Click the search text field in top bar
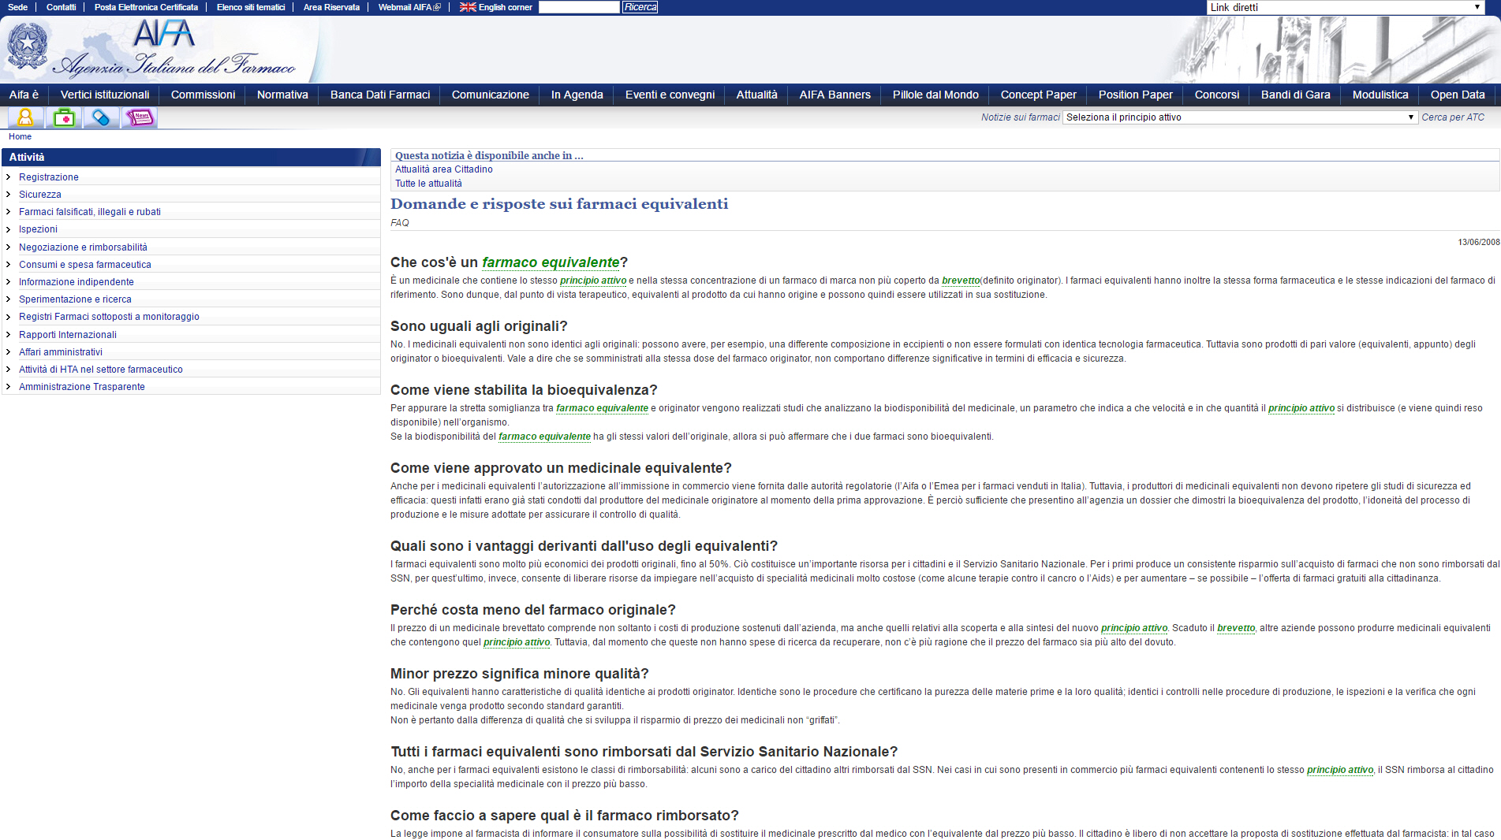Viewport: 1501px width, 840px height. pyautogui.click(x=579, y=7)
